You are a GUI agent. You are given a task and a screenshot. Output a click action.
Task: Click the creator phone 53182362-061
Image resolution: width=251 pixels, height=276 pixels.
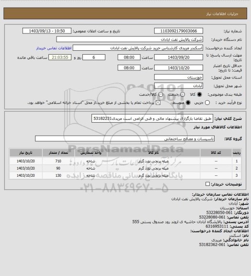[212, 245]
